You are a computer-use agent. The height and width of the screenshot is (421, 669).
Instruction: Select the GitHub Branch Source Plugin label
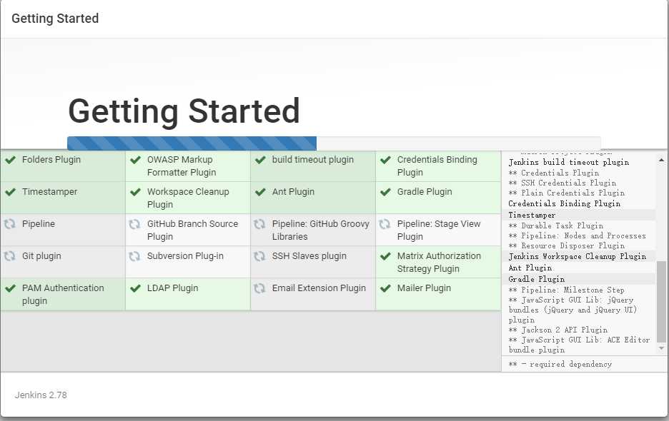pos(192,230)
